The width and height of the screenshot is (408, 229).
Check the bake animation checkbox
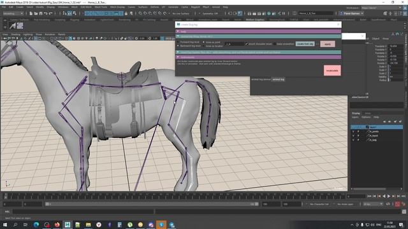[275, 44]
